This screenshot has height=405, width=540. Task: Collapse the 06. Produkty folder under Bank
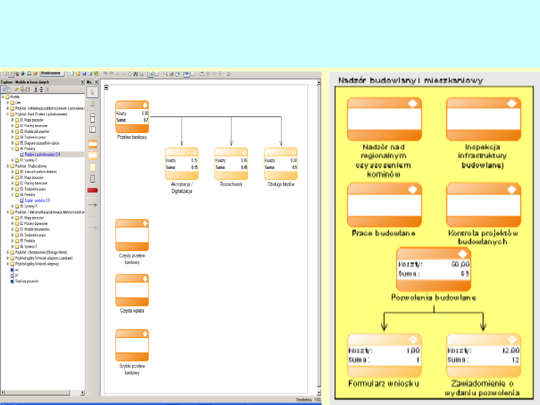(12, 148)
